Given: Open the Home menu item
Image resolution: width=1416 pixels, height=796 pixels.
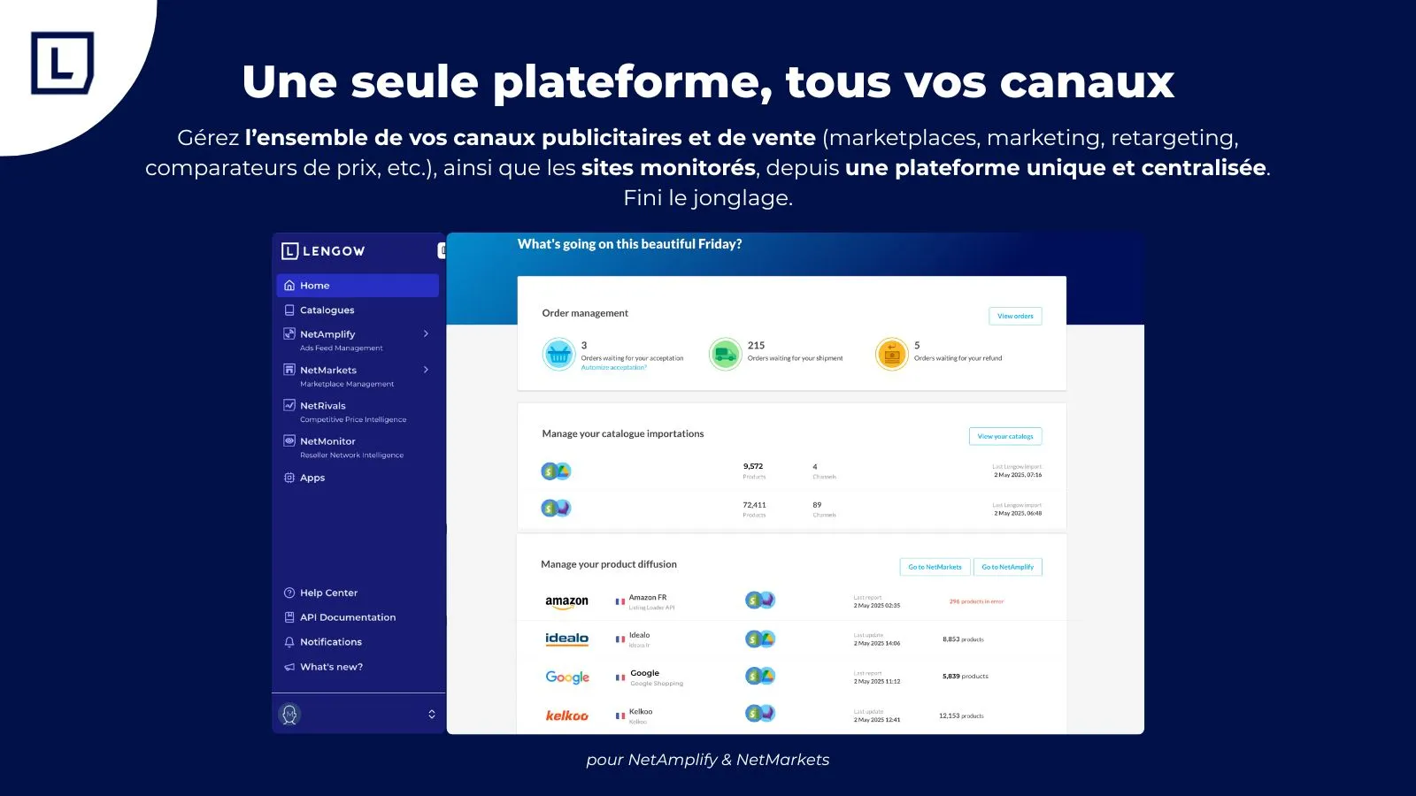Looking at the screenshot, I should [x=358, y=286].
